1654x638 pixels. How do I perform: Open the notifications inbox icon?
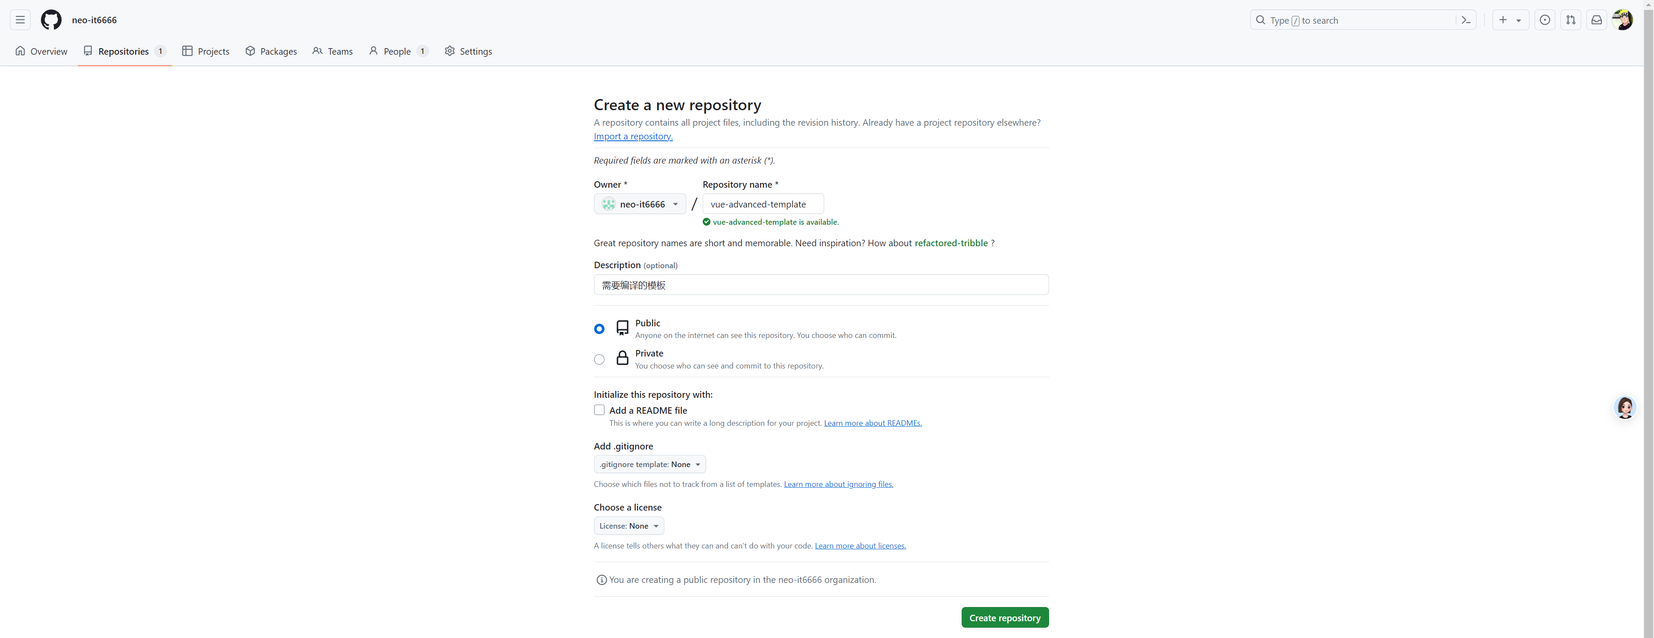[1596, 20]
